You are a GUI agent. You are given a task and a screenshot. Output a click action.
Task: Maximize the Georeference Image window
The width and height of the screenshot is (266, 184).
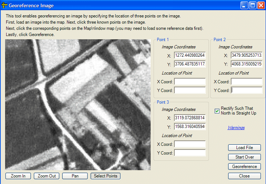coord(253,5)
